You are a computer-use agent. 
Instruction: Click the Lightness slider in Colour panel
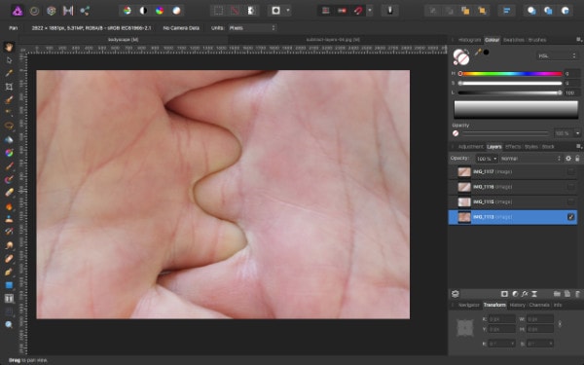point(511,92)
